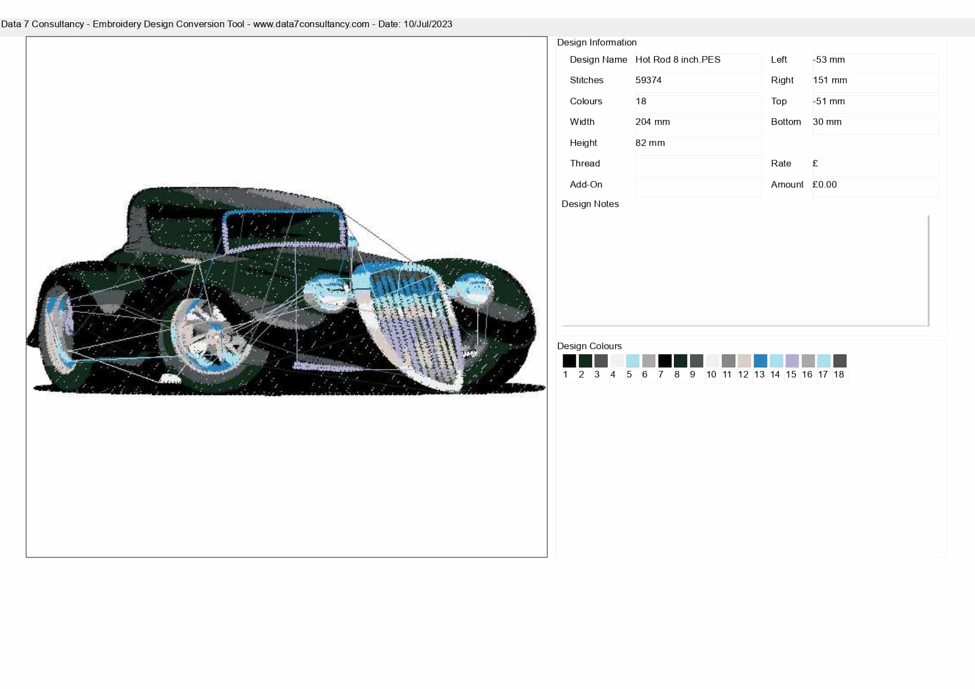This screenshot has width=975, height=689.
Task: Click the Right field showing 151 mm
Action: [875, 83]
